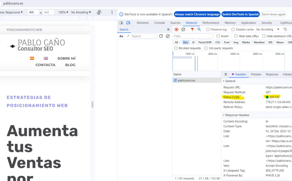Open device toolbar more options menu

tap(112, 12)
